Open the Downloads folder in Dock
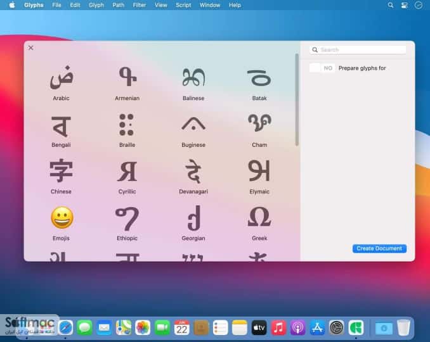 click(384, 328)
